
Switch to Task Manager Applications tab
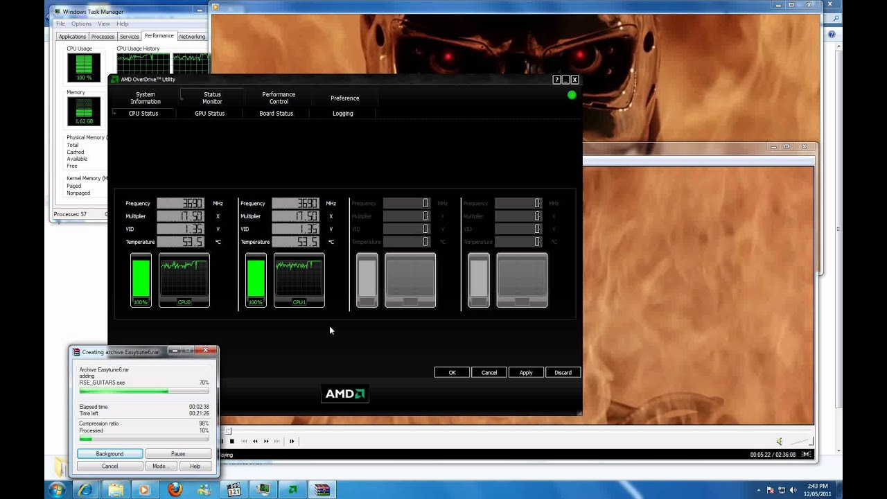pos(72,36)
